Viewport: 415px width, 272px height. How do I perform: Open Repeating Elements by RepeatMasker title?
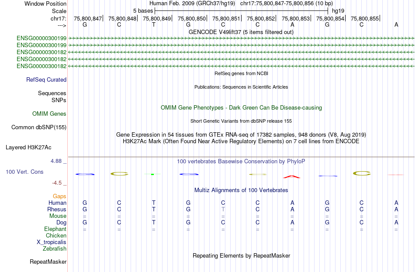point(241,255)
